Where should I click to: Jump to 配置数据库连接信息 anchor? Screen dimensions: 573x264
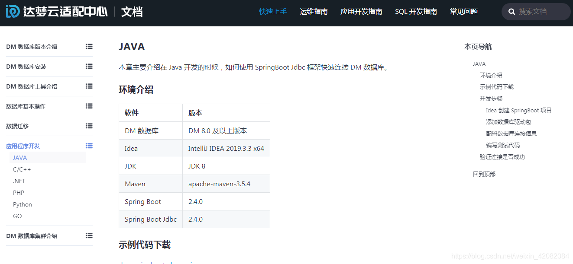[511, 134]
